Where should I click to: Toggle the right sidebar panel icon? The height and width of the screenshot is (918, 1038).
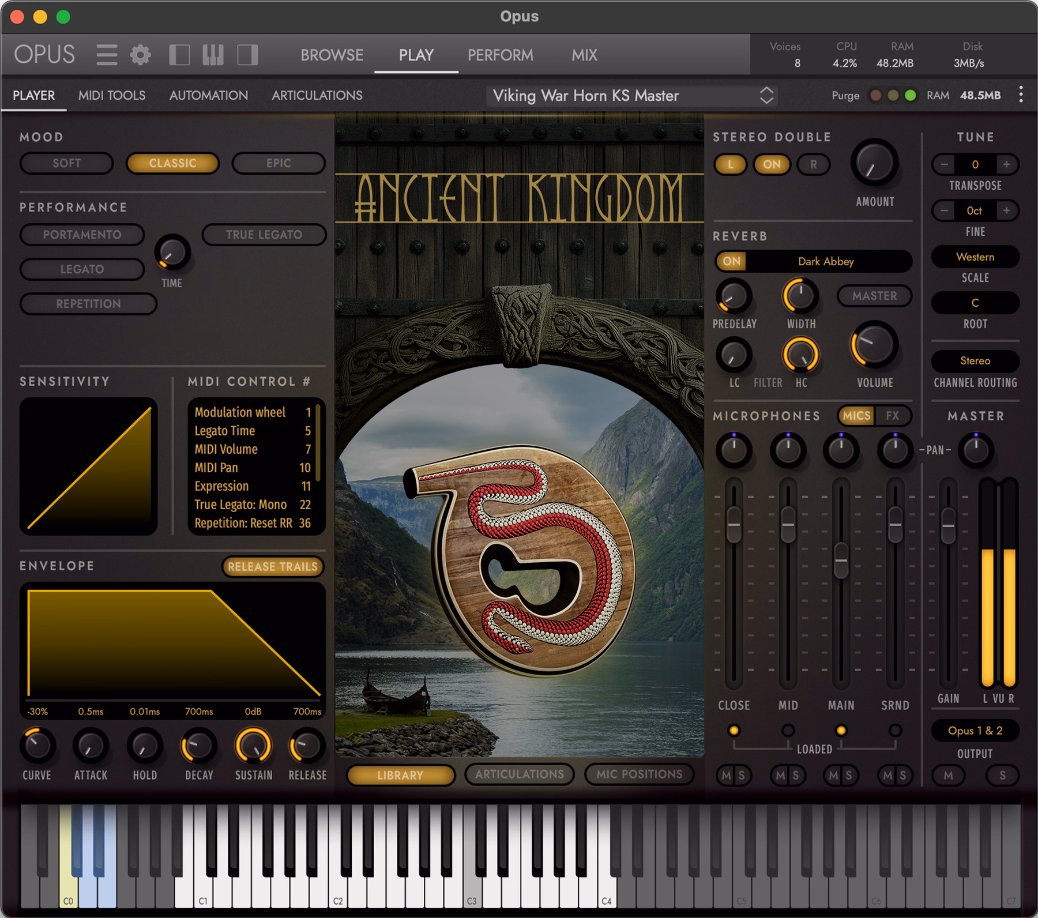(247, 55)
